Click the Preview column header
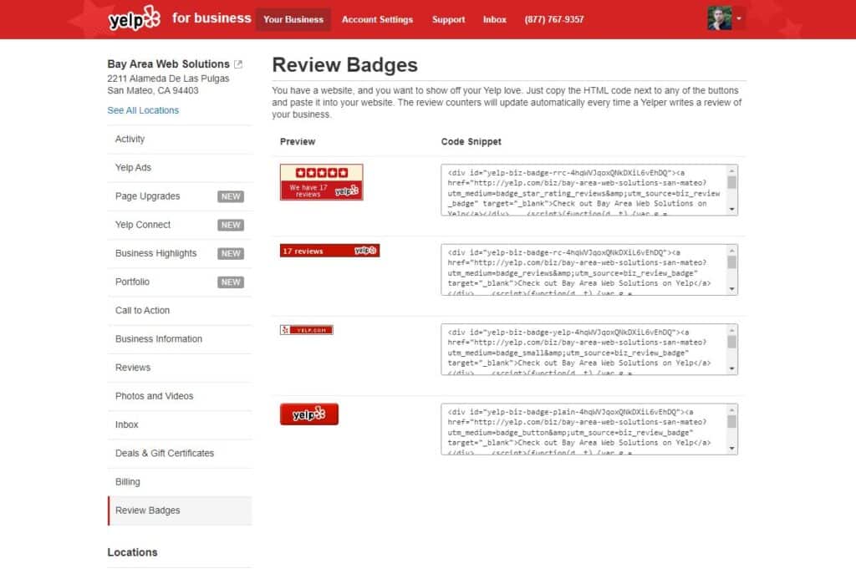 298,142
